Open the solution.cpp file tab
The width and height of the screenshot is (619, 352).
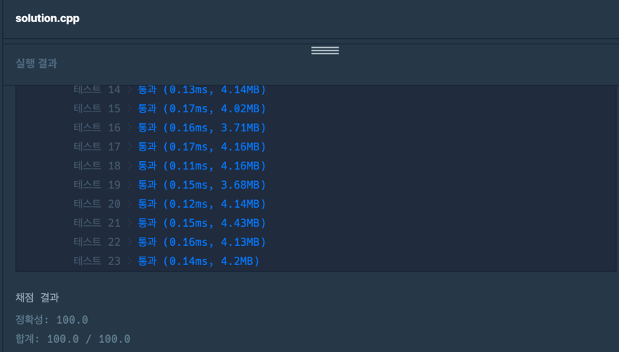pyautogui.click(x=47, y=18)
